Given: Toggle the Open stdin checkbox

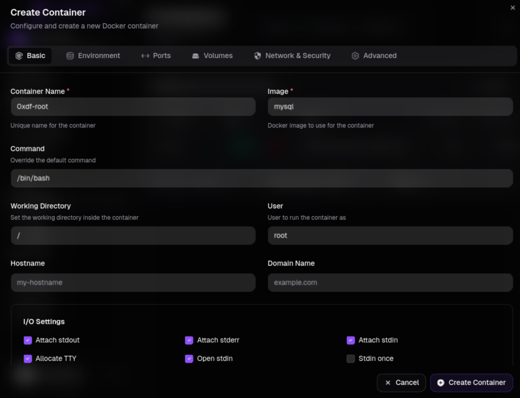Looking at the screenshot, I should pos(189,359).
